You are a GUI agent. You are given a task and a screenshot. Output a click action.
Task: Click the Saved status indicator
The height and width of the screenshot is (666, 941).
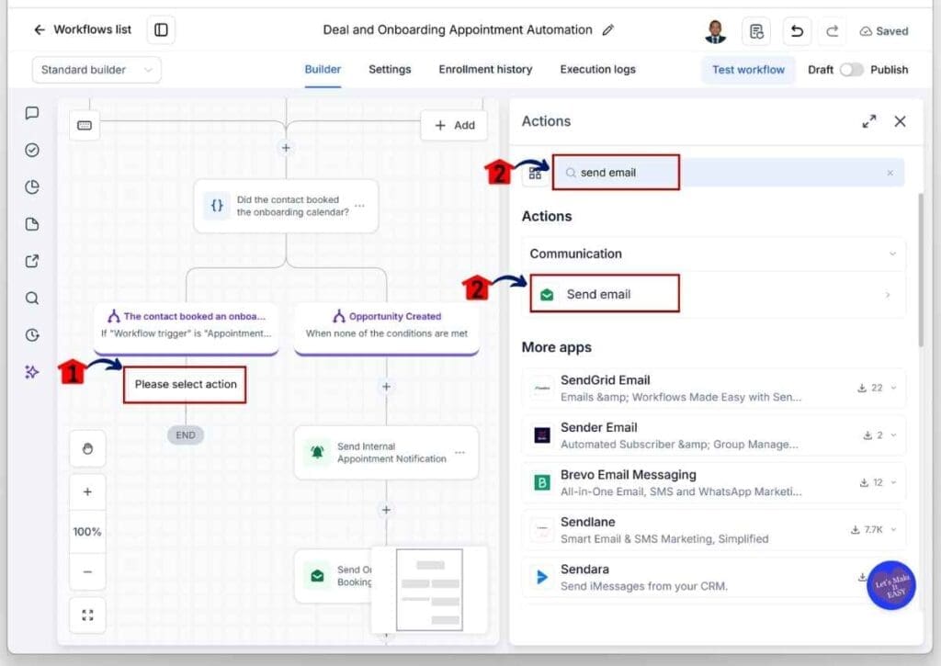[884, 31]
